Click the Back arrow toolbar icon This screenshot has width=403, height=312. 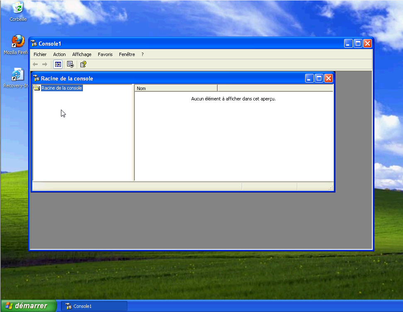36,64
